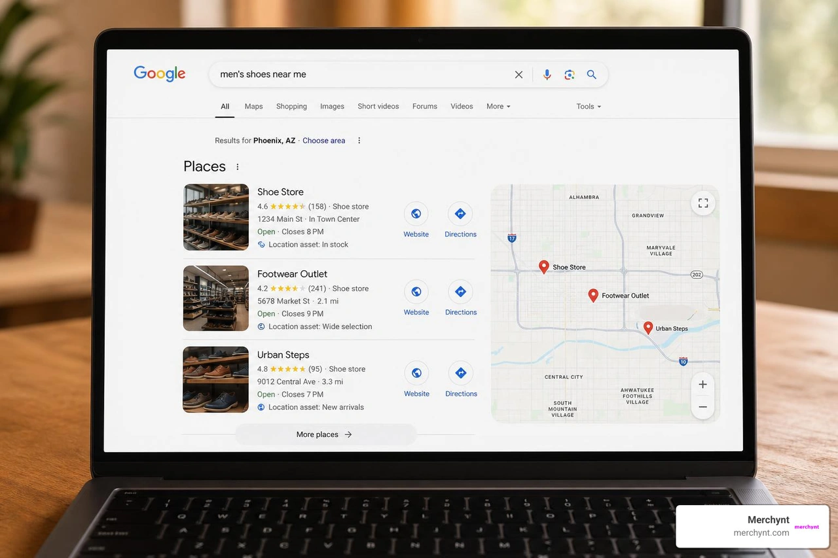The width and height of the screenshot is (838, 558).
Task: Start voice search with the microphone icon
Action: (x=547, y=75)
